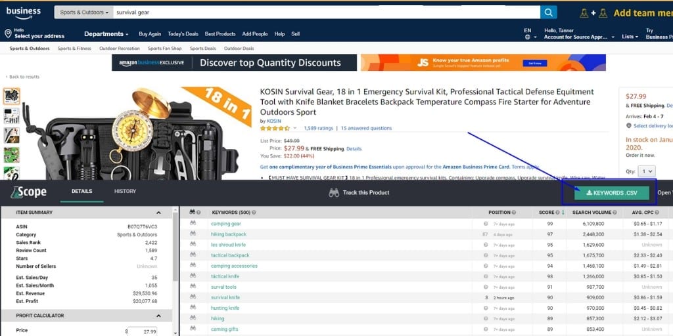
Task: Track the tactical backpack keyword binoculars
Action: [x=193, y=255]
